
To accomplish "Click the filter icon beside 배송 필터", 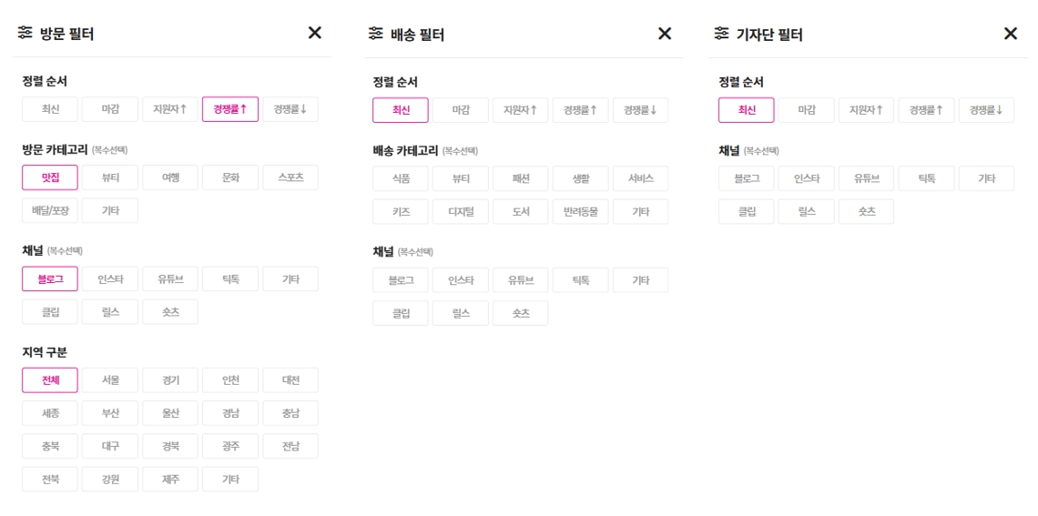I will pyautogui.click(x=376, y=34).
